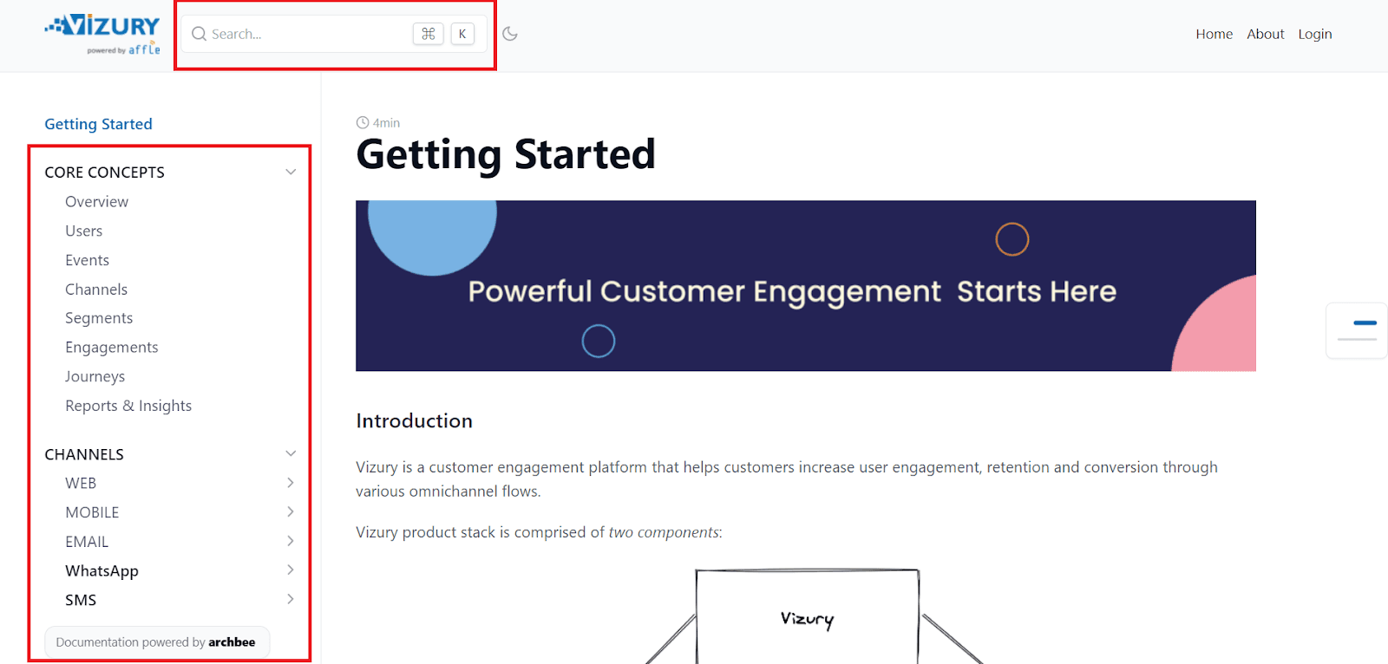Expand the MOBILE channel submenu
This screenshot has height=664, width=1388.
pyautogui.click(x=291, y=512)
